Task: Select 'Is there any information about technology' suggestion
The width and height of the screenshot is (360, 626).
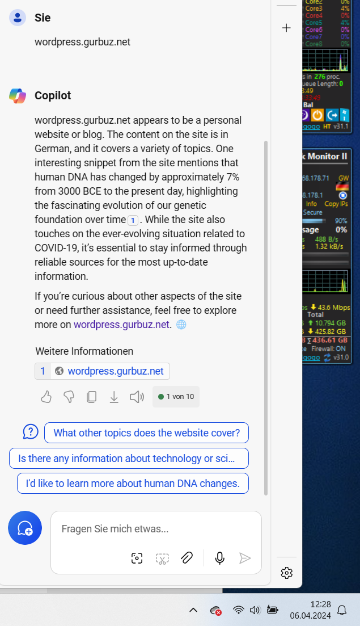Action: 129,459
